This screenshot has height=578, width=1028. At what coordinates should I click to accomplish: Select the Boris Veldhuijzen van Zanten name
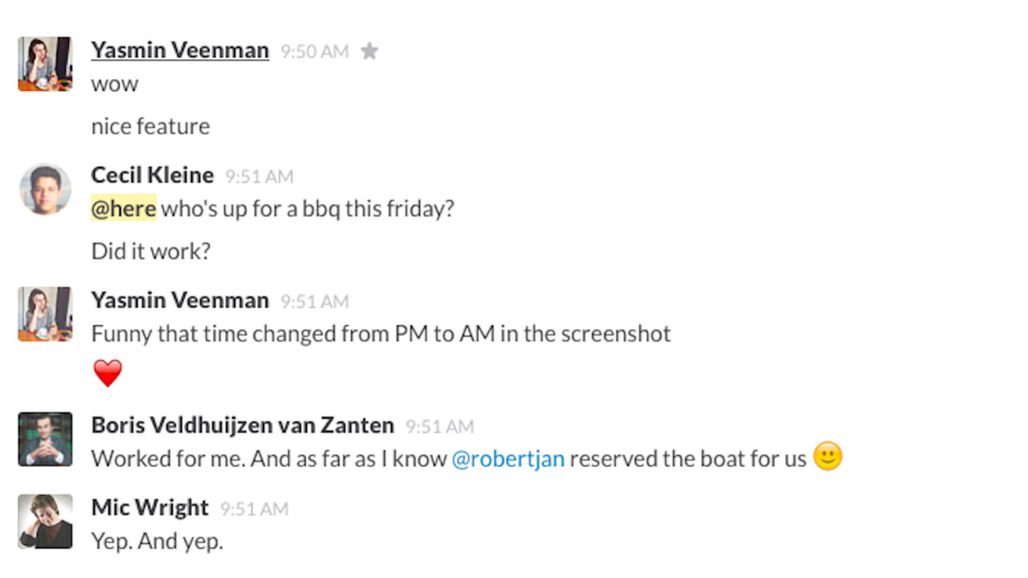243,425
